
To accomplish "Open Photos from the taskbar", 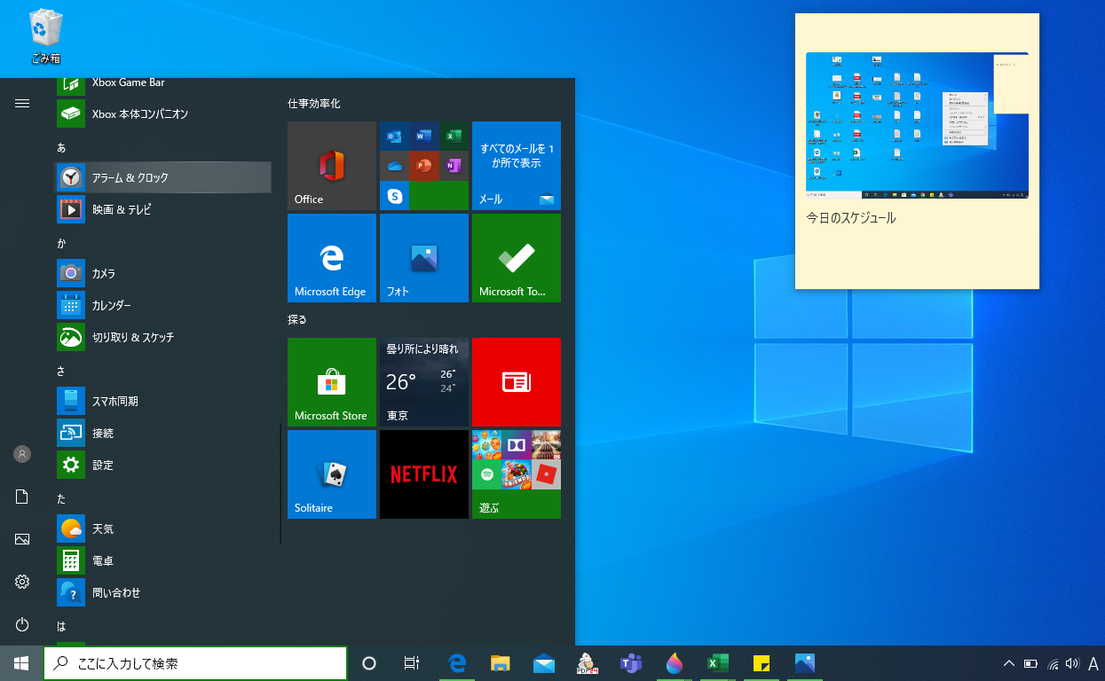I will coord(804,663).
